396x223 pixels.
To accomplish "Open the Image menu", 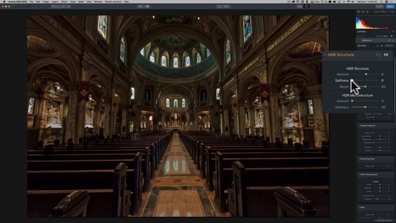I will (x=46, y=1).
